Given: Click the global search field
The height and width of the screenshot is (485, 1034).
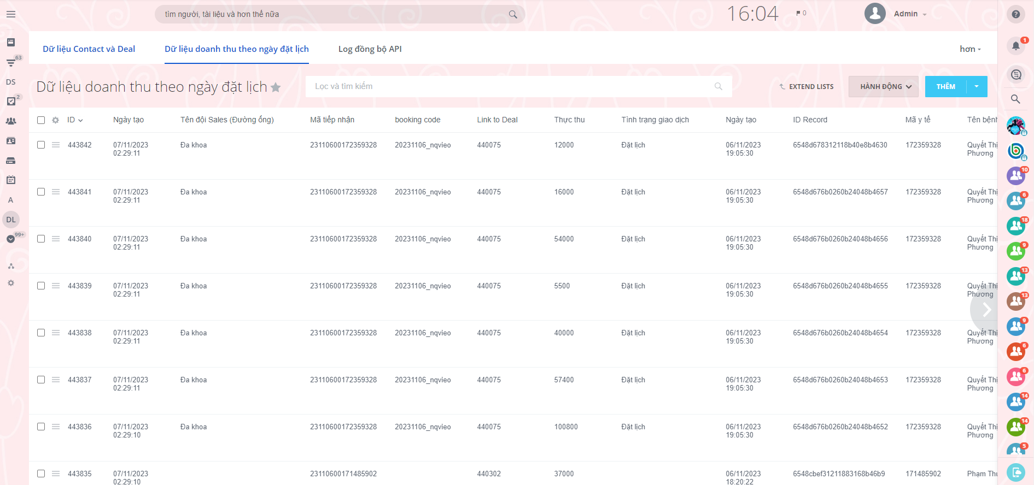Looking at the screenshot, I should tap(339, 14).
